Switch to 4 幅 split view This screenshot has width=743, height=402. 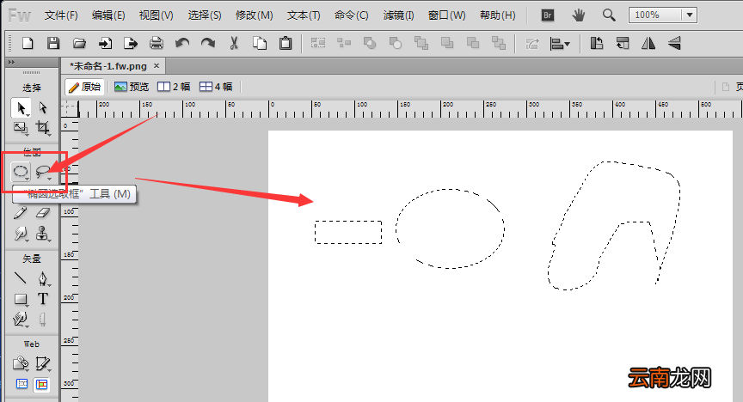tap(216, 87)
